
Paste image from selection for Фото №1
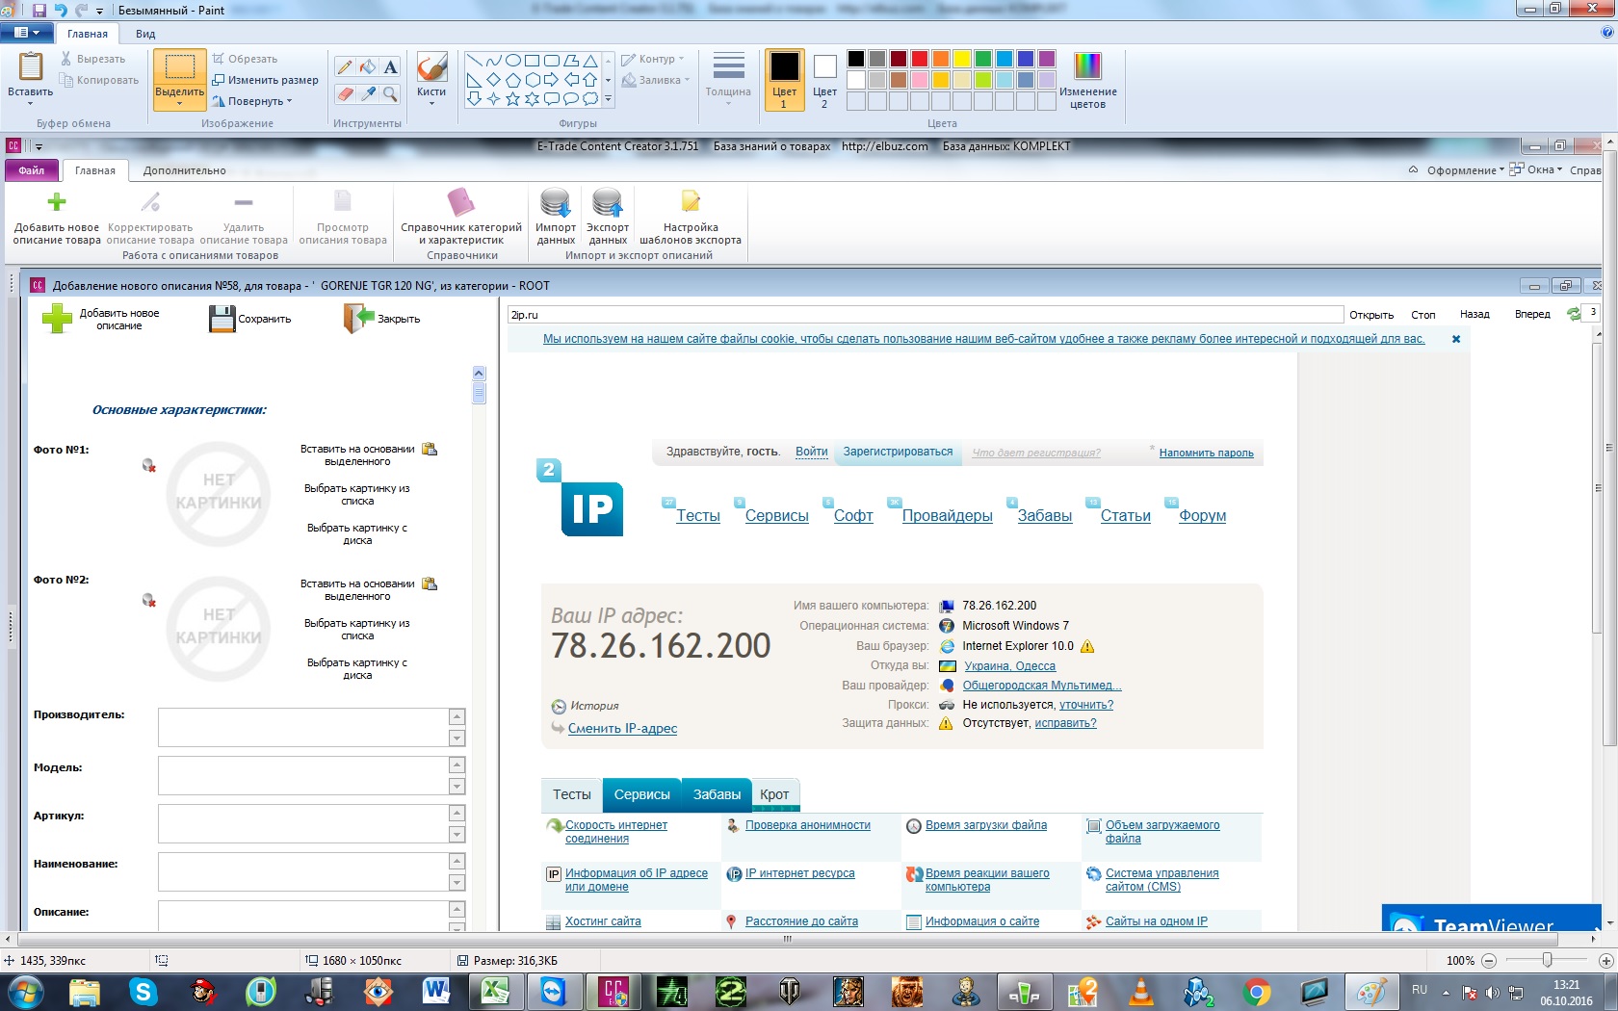pos(431,449)
